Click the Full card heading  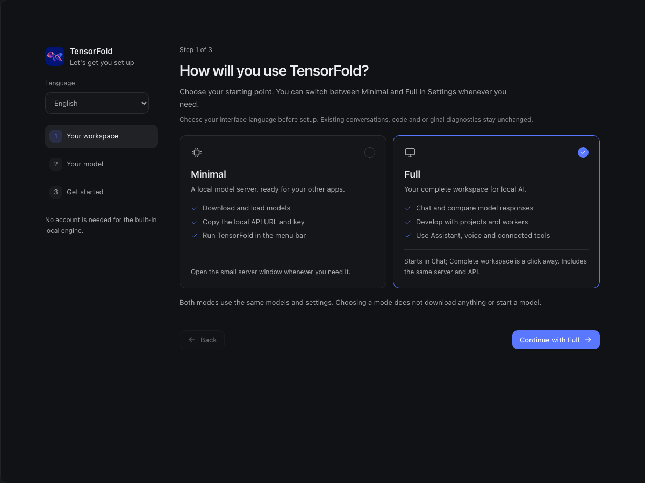point(412,174)
